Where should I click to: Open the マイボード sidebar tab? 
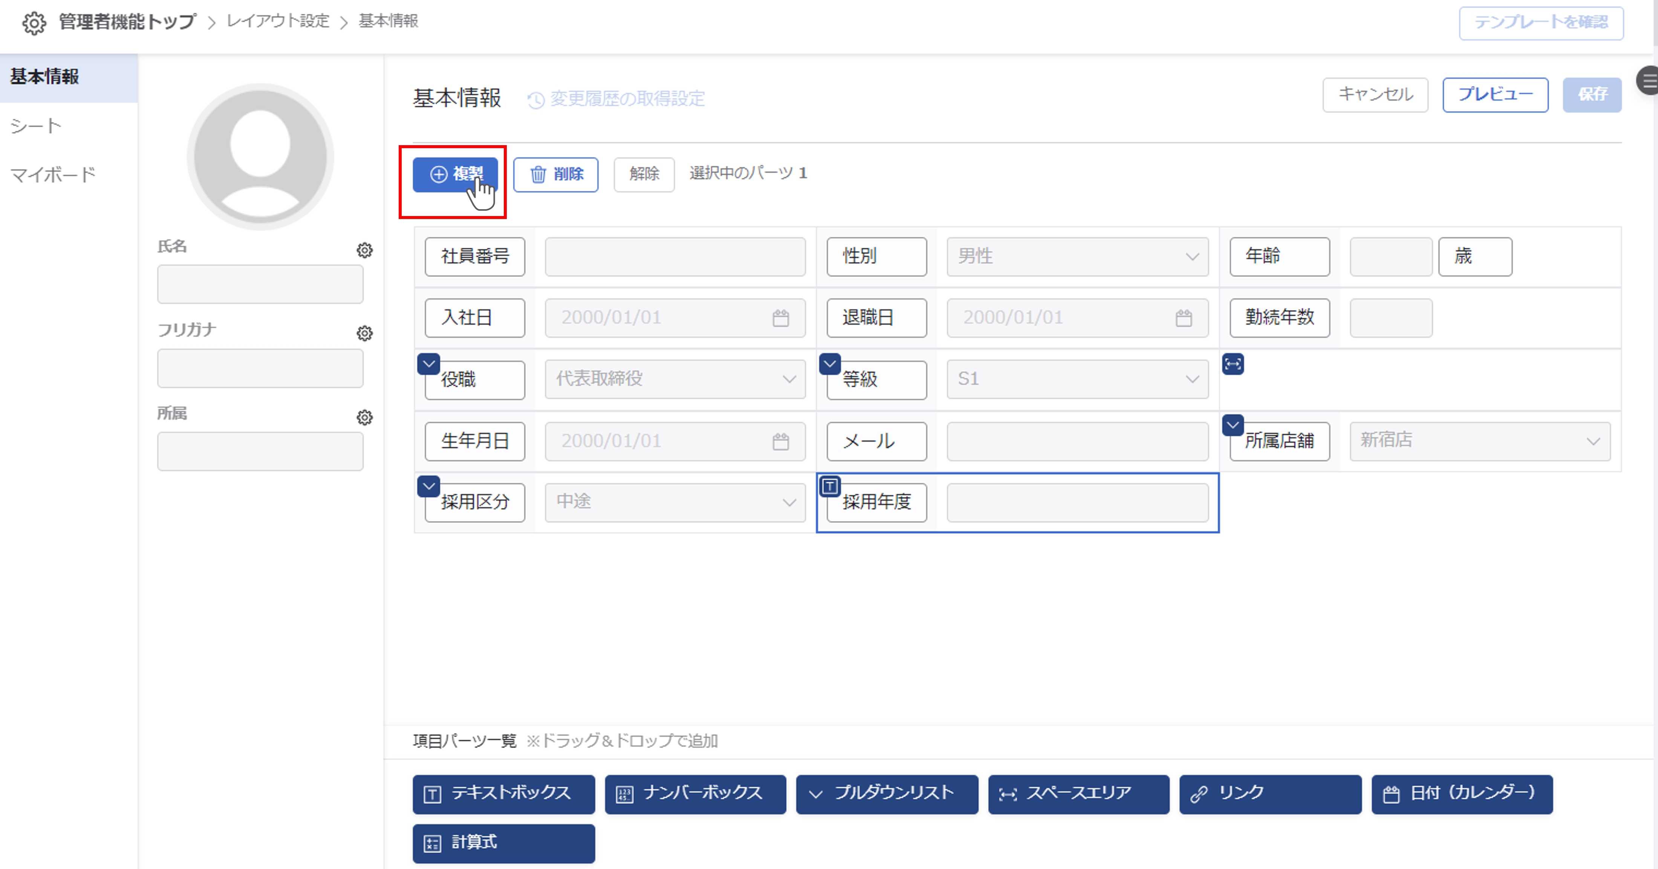[x=53, y=175]
